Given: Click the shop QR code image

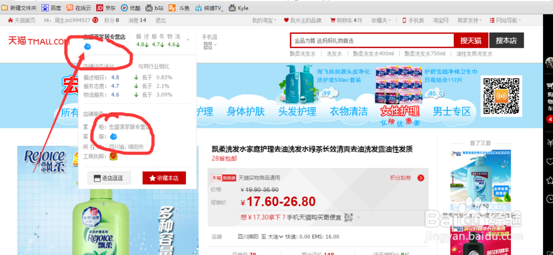Looking at the screenshot, I should point(501,95).
